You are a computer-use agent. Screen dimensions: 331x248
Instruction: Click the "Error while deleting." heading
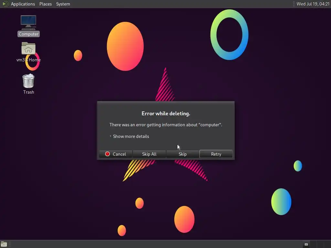[x=166, y=113]
